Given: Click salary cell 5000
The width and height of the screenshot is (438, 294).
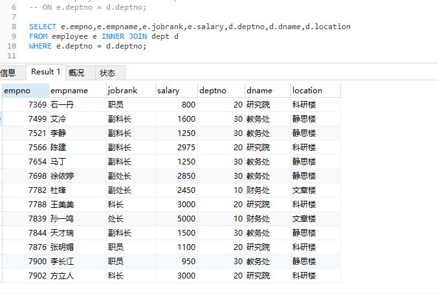Looking at the screenshot, I should (177, 219).
